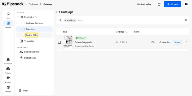Image resolution: width=192 pixels, height=96 pixels.
Task: Open the three-dot menu for Onboarding guide
Action: (186, 42)
